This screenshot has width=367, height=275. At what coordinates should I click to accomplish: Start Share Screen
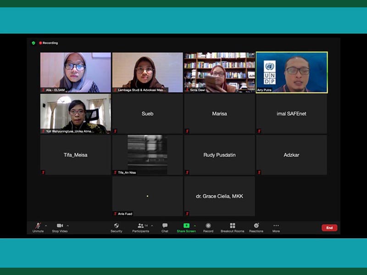click(186, 227)
